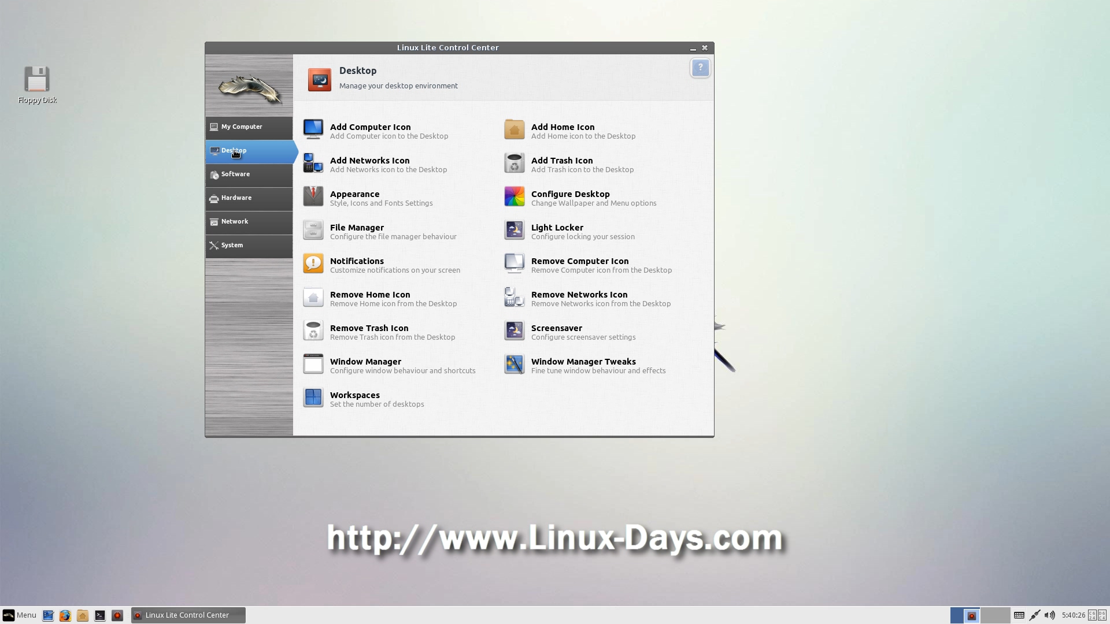The image size is (1110, 624).
Task: Switch to My Computer sidebar category
Action: click(249, 127)
